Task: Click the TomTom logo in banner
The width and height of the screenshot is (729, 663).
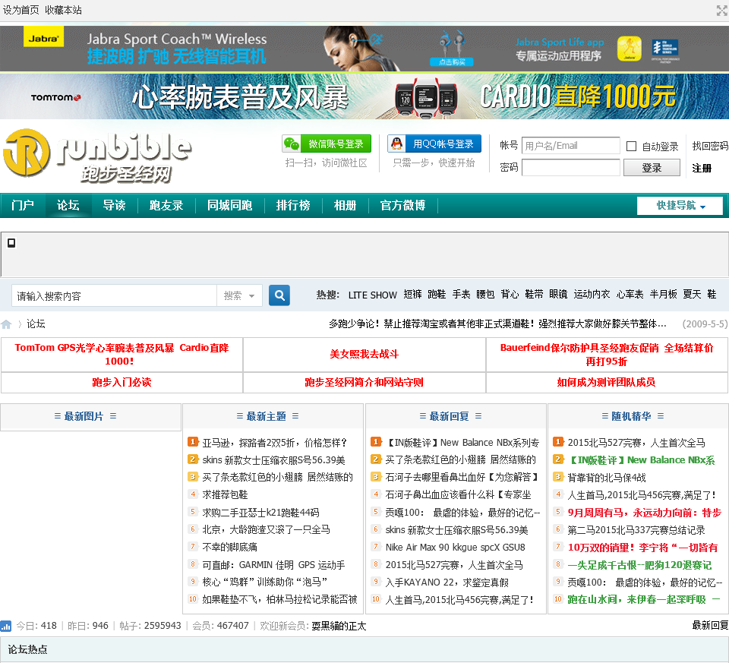Action: point(55,98)
